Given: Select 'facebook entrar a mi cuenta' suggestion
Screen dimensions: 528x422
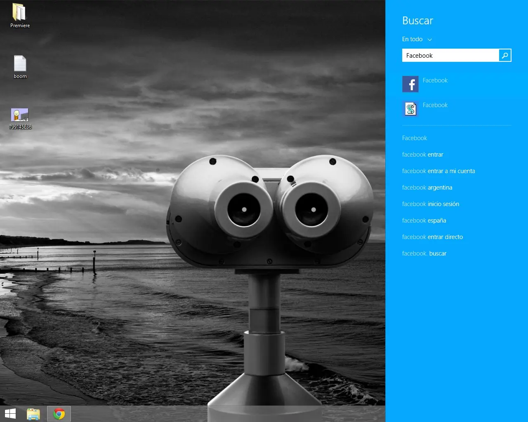Looking at the screenshot, I should pyautogui.click(x=438, y=171).
